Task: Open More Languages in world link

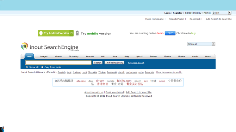Action: pyautogui.click(x=169, y=72)
